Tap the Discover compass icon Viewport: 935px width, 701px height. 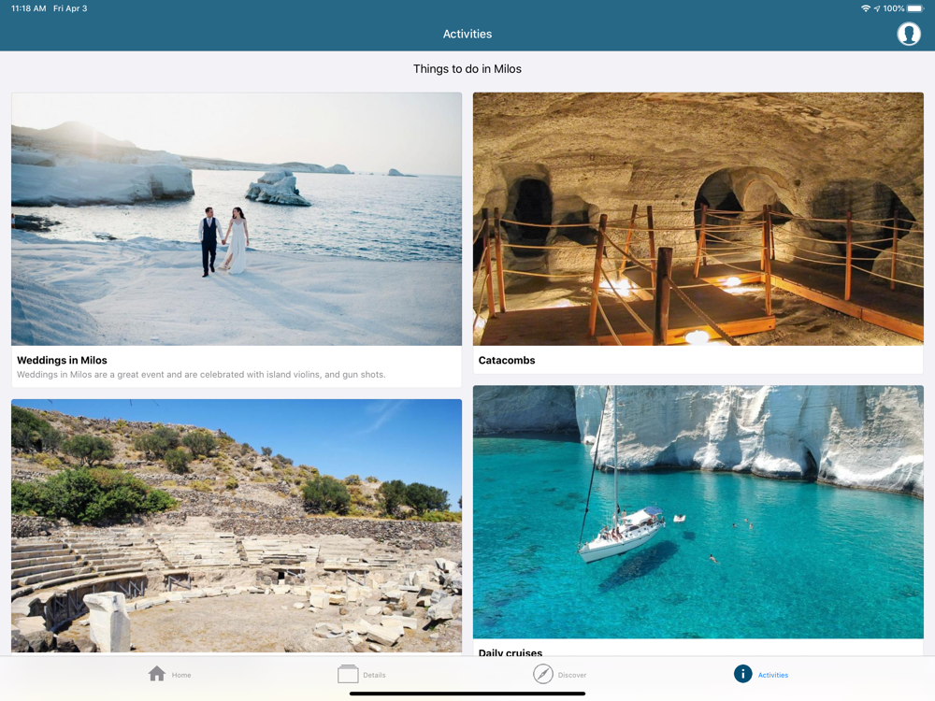(542, 674)
